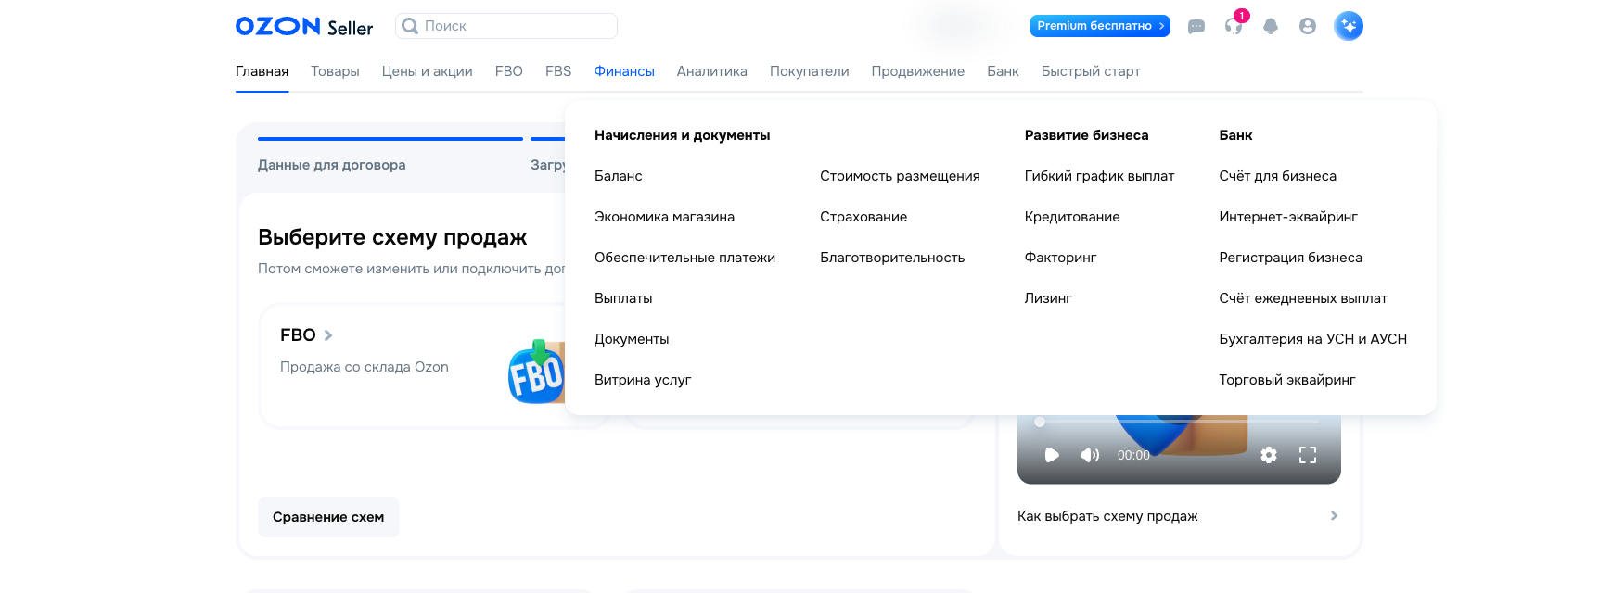Play the video
Screen dimensions: 1599x593
(1052, 455)
